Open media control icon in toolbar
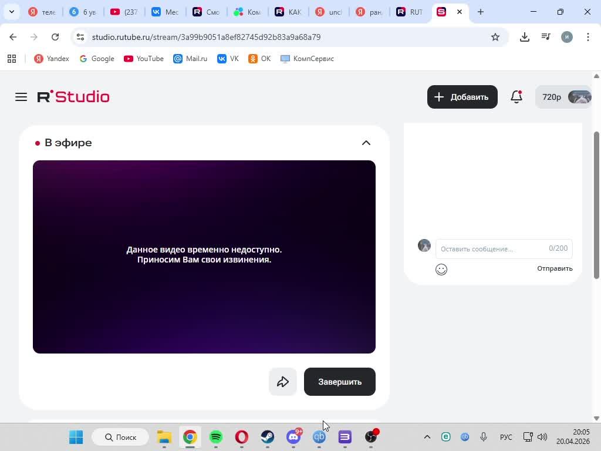This screenshot has height=451, width=601. pyautogui.click(x=546, y=37)
